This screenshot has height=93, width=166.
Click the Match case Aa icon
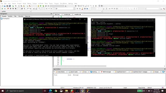[87, 9]
